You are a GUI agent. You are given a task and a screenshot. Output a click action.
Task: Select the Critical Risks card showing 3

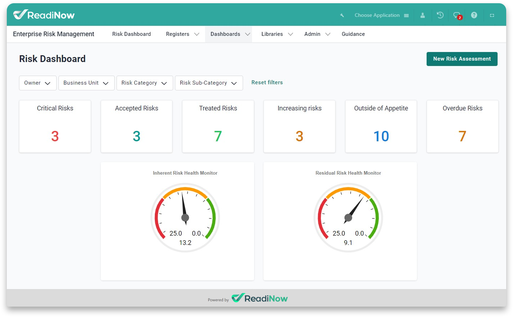tap(55, 126)
